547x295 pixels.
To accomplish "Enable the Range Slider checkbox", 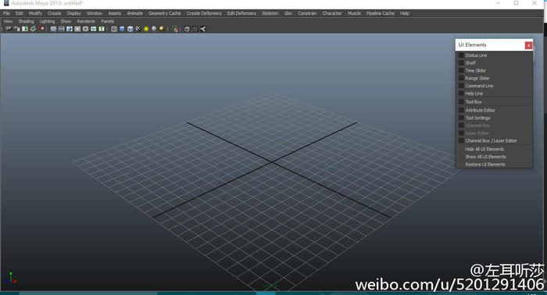I will 461,78.
